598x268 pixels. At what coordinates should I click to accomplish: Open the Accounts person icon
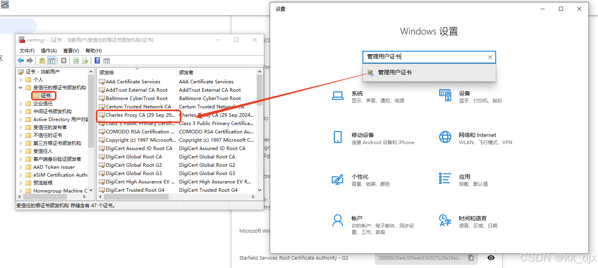tap(338, 220)
